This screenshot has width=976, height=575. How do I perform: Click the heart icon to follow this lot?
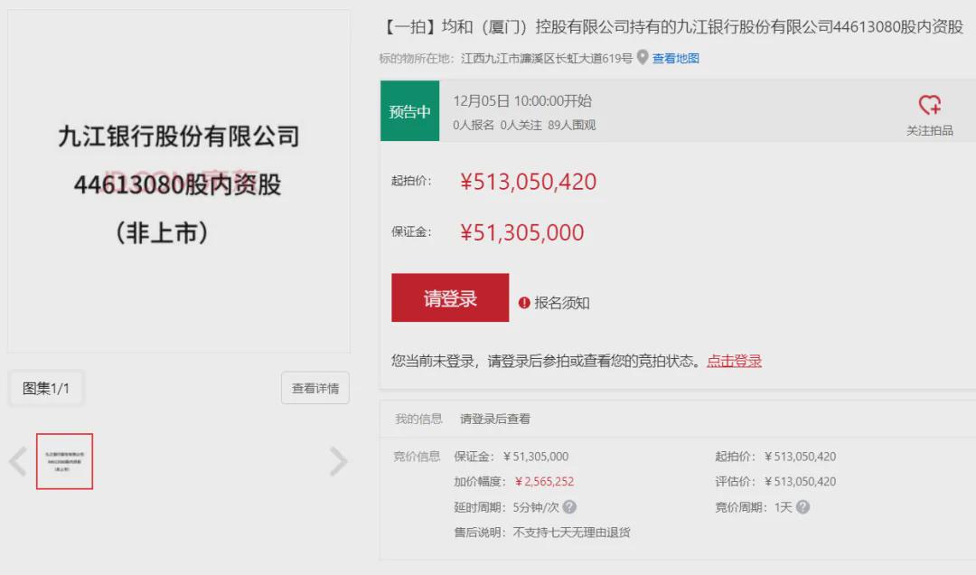click(x=929, y=105)
